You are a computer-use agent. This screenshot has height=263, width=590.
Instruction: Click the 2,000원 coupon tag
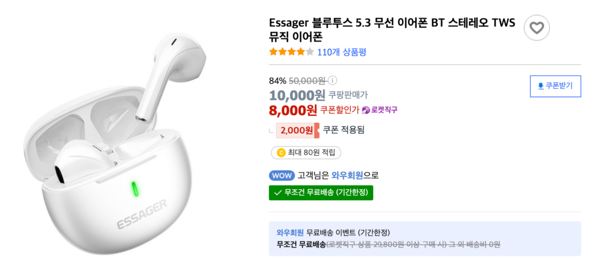click(x=297, y=130)
